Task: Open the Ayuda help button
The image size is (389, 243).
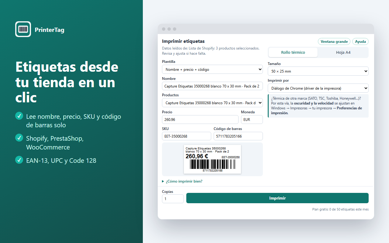Action: (x=360, y=42)
